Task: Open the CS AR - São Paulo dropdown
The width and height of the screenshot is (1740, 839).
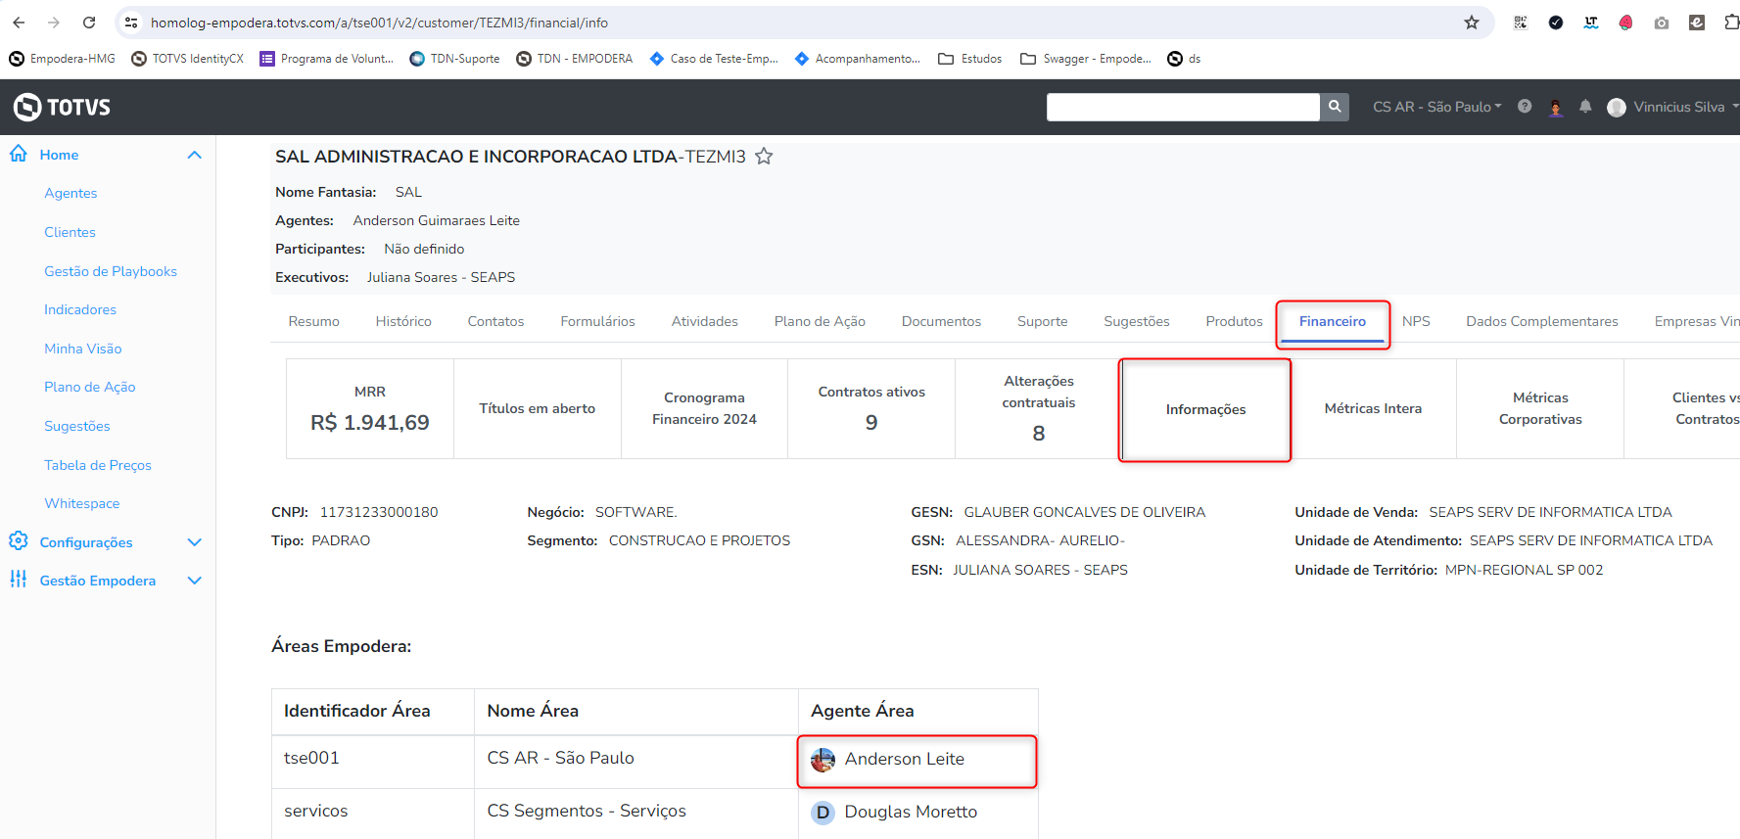Action: coord(1436,107)
